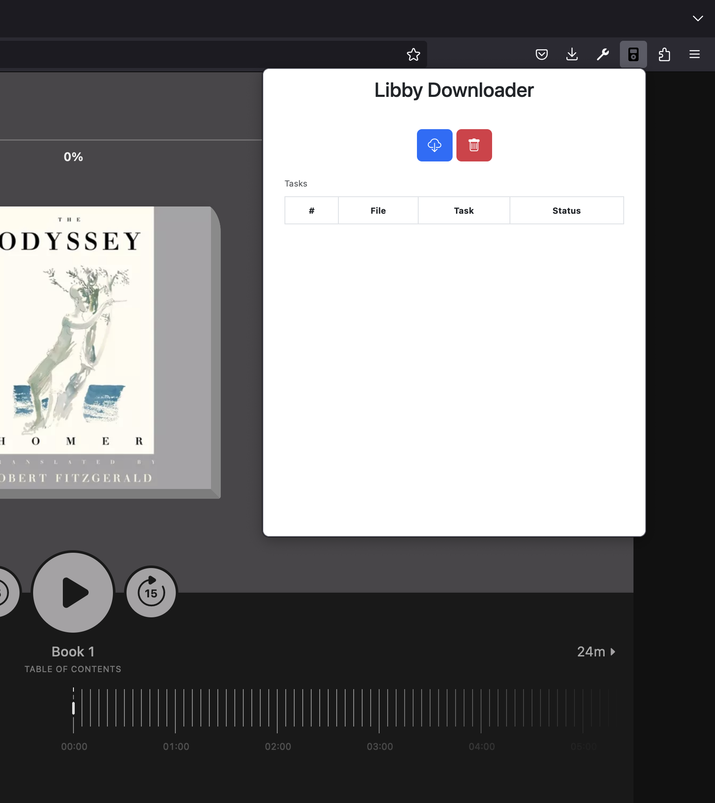The width and height of the screenshot is (715, 803).
Task: Click the Libby Downloader title
Action: tap(454, 90)
